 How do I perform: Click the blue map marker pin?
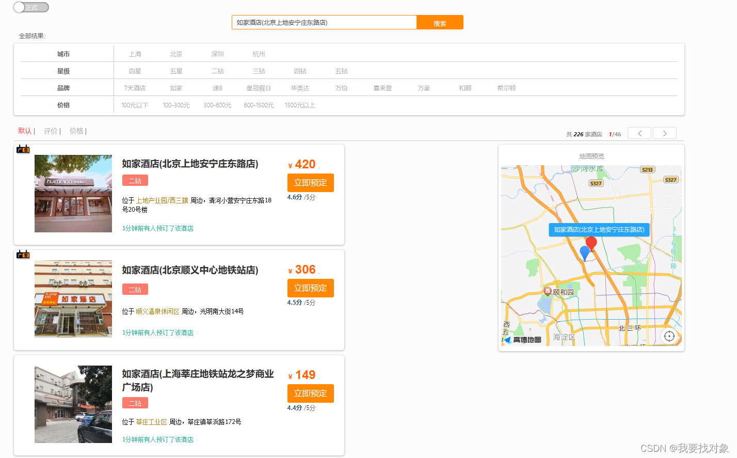click(x=585, y=252)
